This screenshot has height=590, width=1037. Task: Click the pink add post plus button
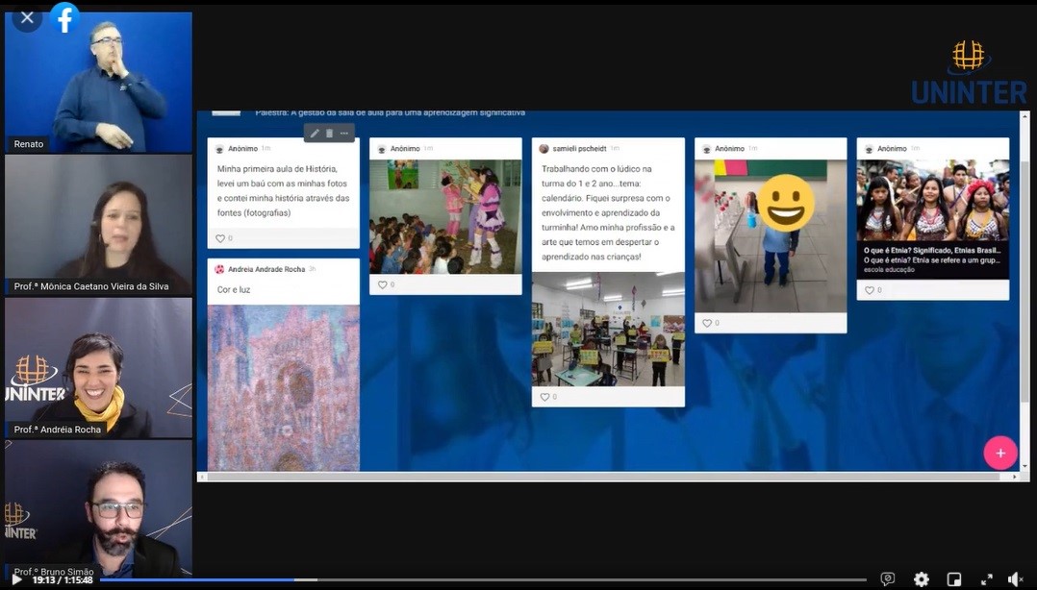pyautogui.click(x=999, y=453)
